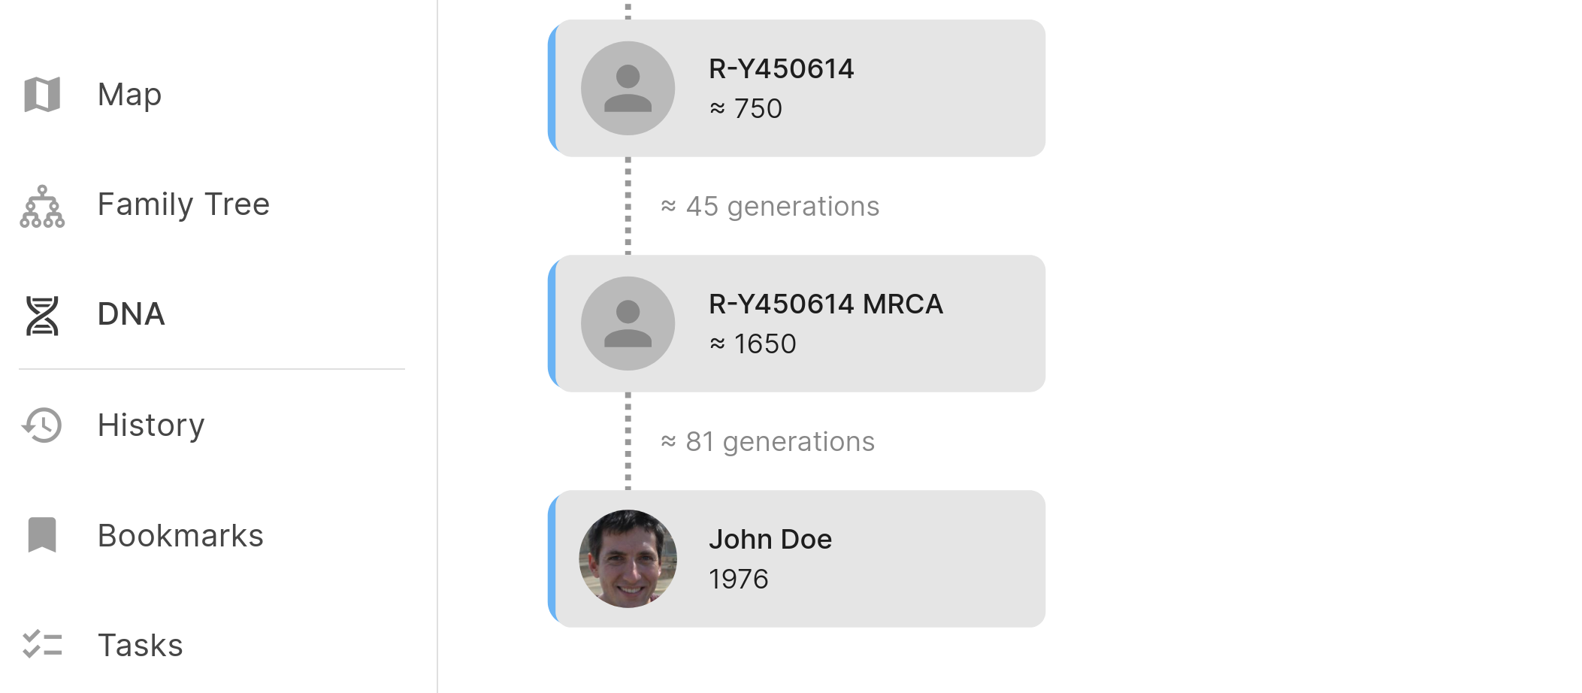Click the 45 generations connector label
Viewport: 1582px width, 693px height.
770,207
